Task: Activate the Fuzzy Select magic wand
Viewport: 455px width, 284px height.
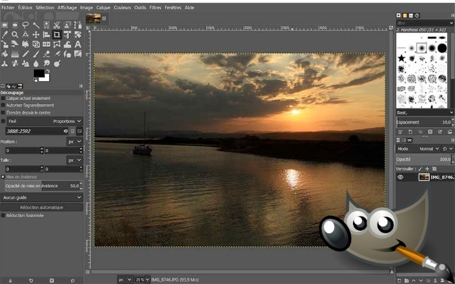Action: click(x=36, y=25)
